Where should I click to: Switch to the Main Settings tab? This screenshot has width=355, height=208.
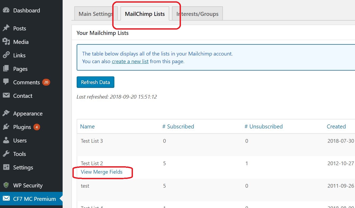click(96, 13)
